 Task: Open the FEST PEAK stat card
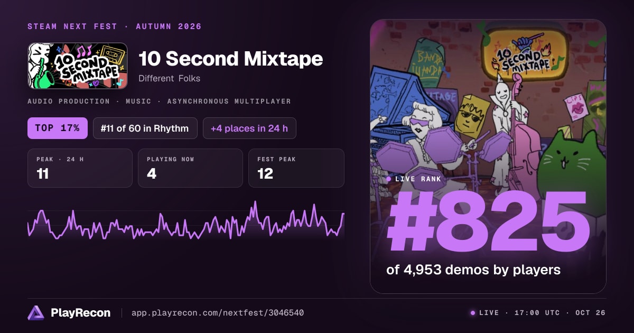coord(296,168)
